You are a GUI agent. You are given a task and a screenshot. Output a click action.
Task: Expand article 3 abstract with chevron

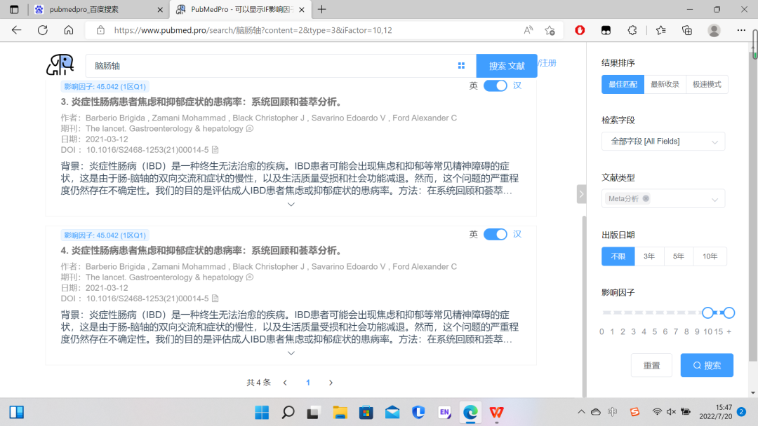click(291, 204)
